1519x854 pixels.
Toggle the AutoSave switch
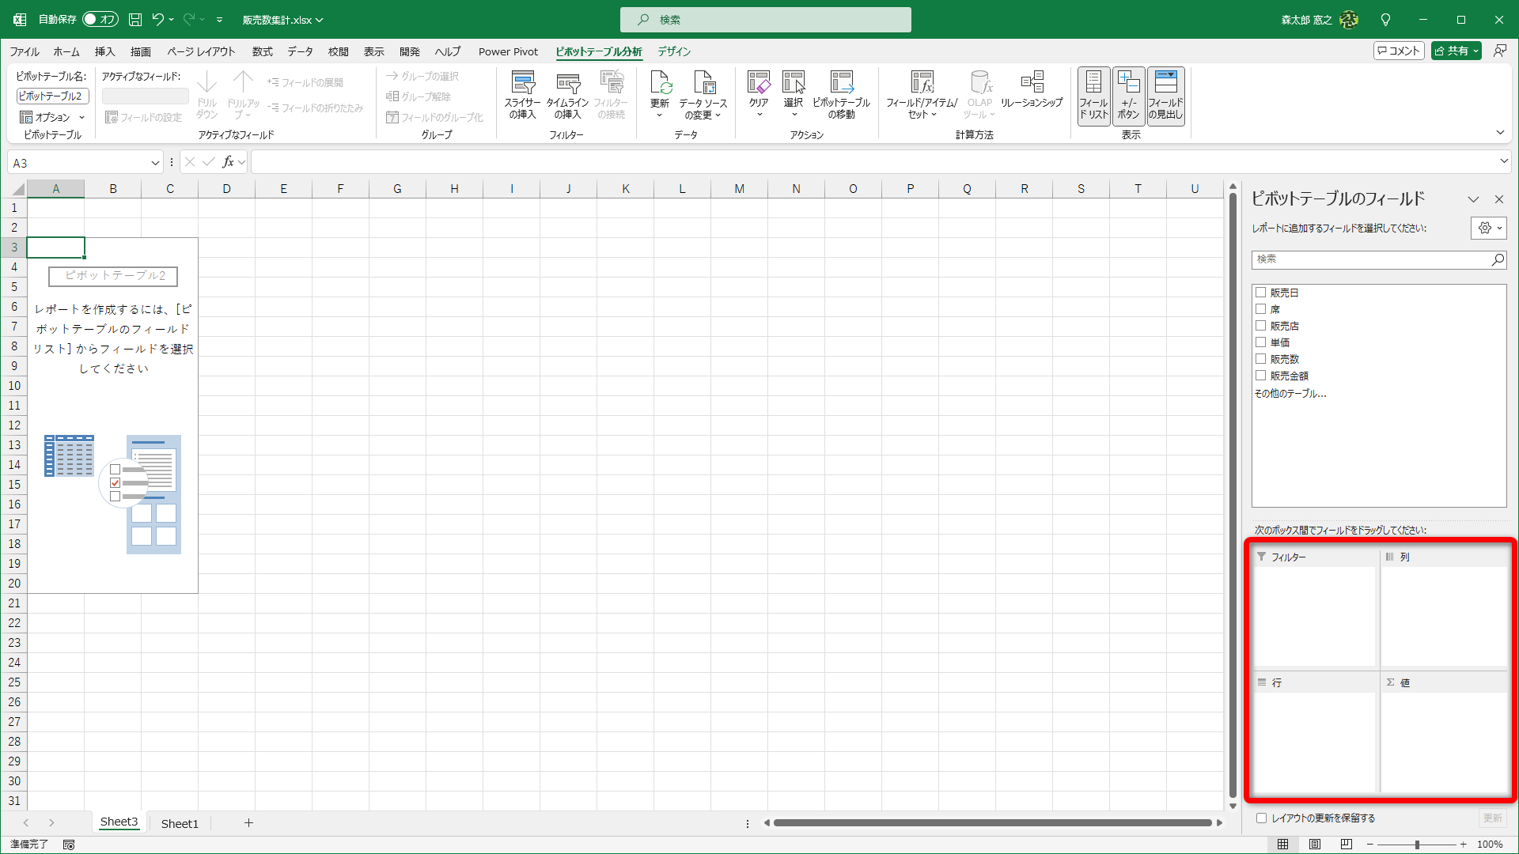click(x=100, y=20)
